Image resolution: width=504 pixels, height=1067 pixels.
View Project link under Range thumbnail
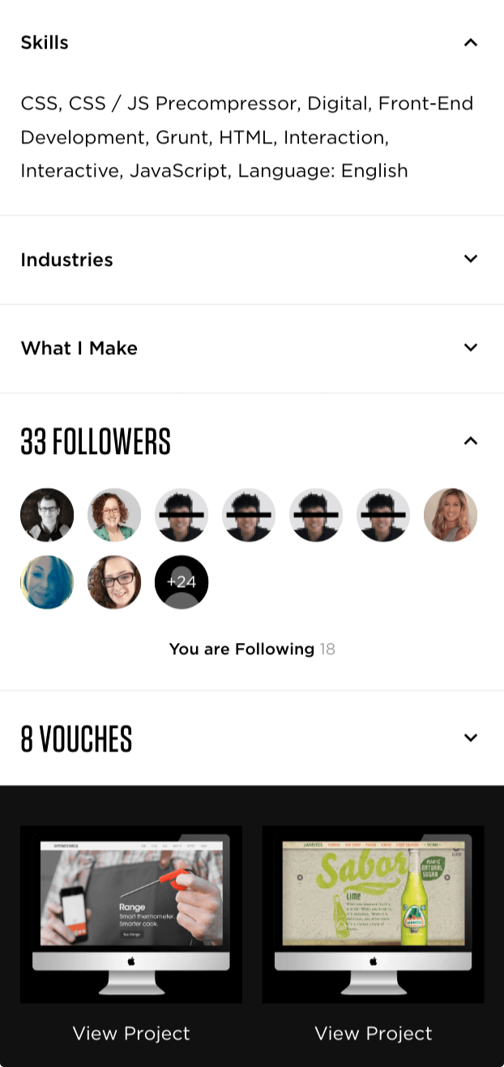pos(131,1033)
